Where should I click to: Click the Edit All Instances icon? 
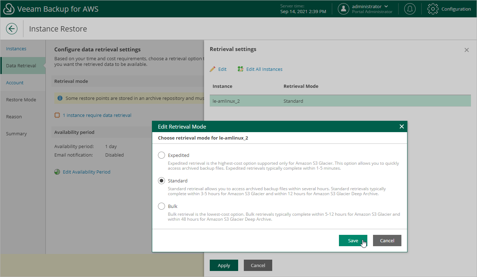[241, 69]
